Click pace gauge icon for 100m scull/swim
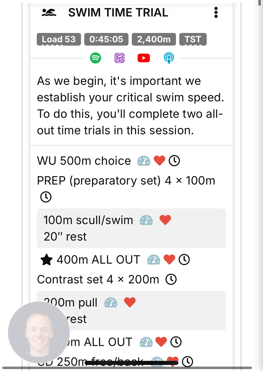This screenshot has width=263, height=371. pos(146,220)
